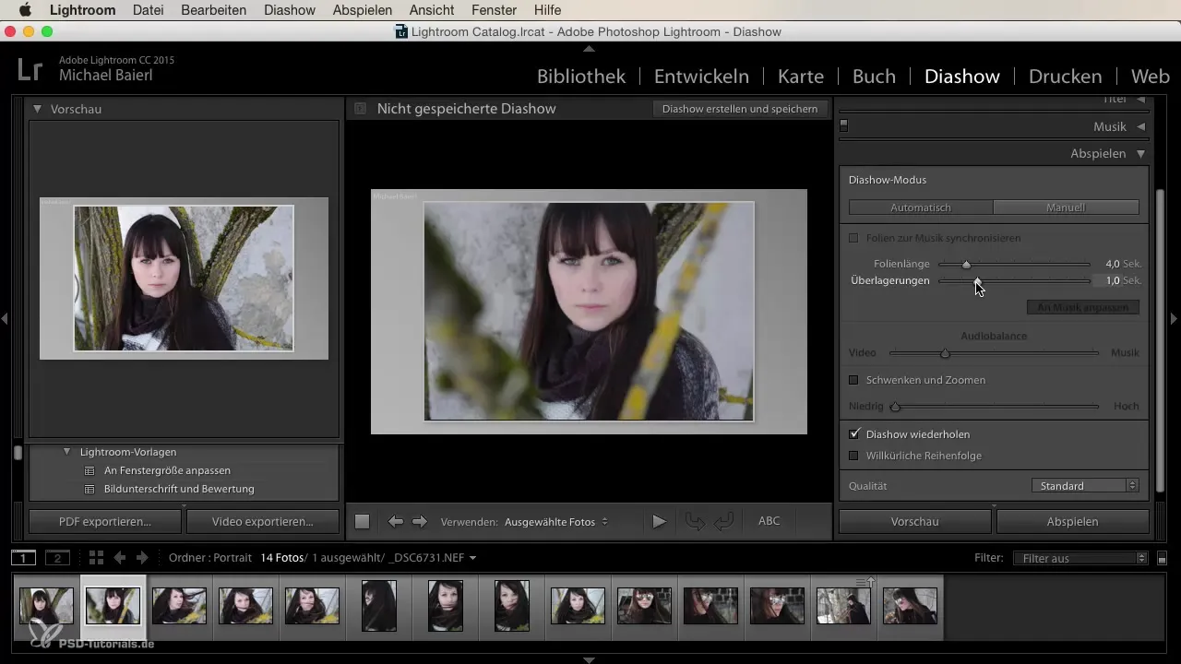The image size is (1181, 664).
Task: Go forward arrow in filmstrip bar
Action: 142,558
